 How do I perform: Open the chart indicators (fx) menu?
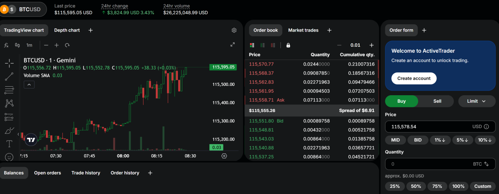[x=6, y=45]
